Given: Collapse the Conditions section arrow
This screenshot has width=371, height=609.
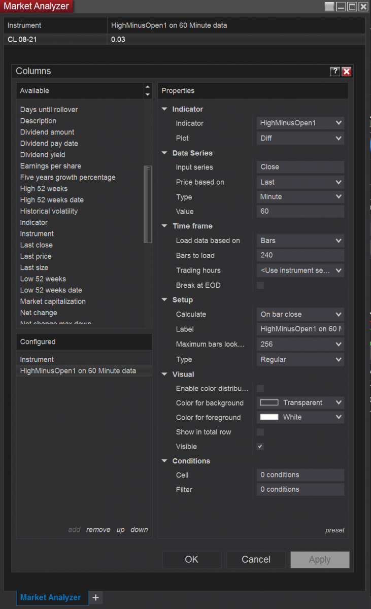Looking at the screenshot, I should [164, 461].
